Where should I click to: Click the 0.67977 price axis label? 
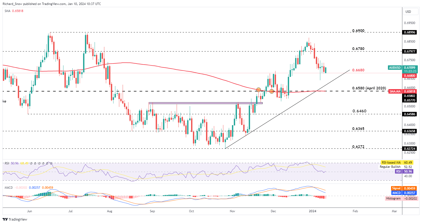click(x=409, y=51)
